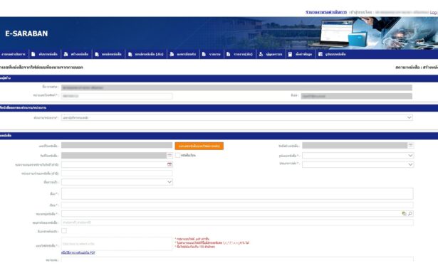Viewport: 438px width, 273px height.
Task: Click the Log out link in the header
Action: point(434,12)
